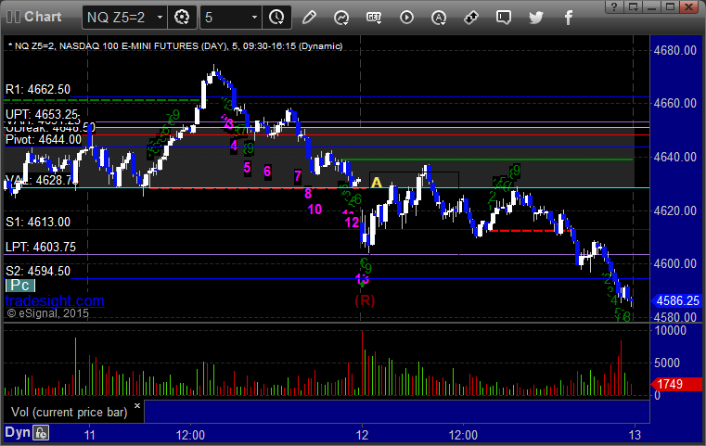Image resolution: width=706 pixels, height=446 pixels.
Task: Click the Chart title label
Action: 43,17
